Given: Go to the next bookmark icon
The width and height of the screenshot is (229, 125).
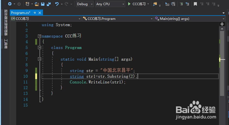Looking at the screenshot, I should [207, 4].
